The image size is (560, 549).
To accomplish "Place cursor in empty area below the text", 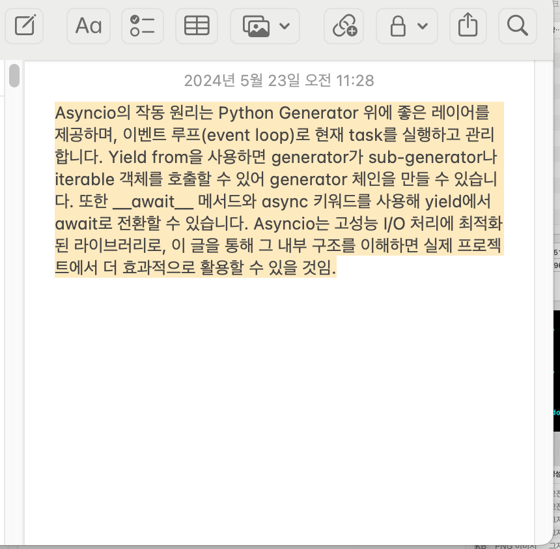I will 260,391.
